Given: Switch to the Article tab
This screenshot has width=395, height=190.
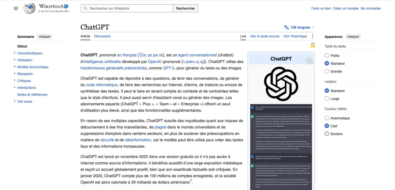Looking at the screenshot, I should [85, 36].
